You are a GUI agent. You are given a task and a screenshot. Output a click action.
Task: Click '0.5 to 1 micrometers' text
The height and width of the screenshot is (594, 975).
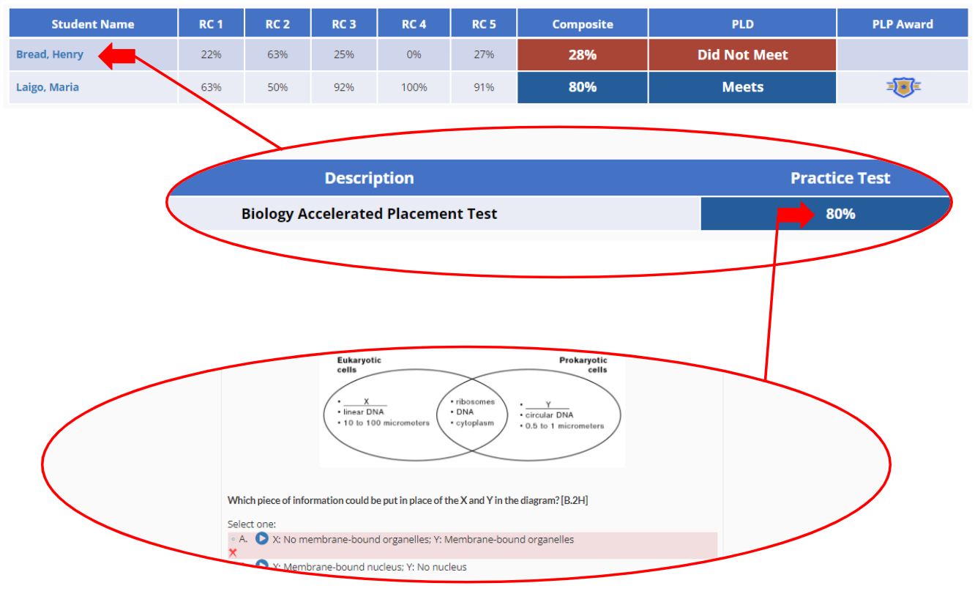[x=565, y=426]
